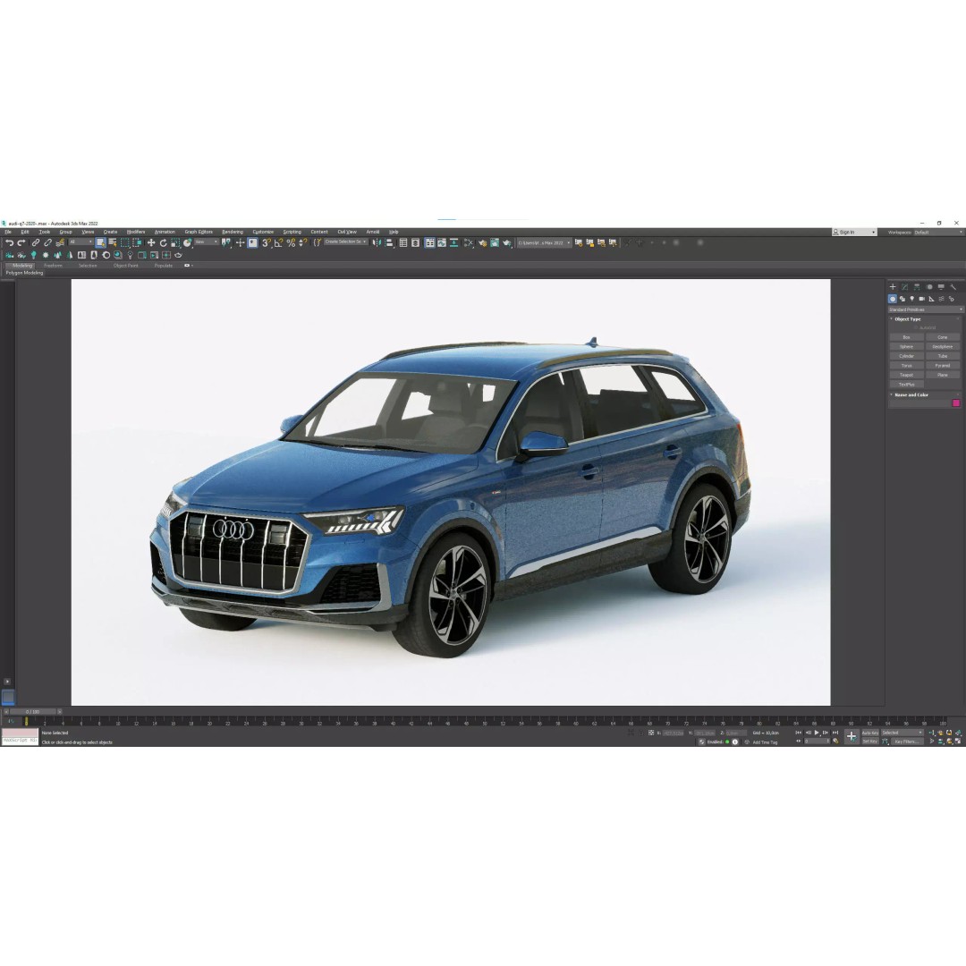This screenshot has width=966, height=966.
Task: Select the Lights category icon
Action: (x=911, y=299)
